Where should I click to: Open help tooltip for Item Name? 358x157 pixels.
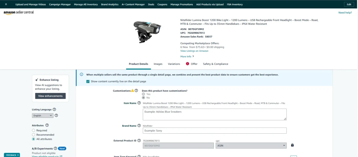tap(139, 103)
